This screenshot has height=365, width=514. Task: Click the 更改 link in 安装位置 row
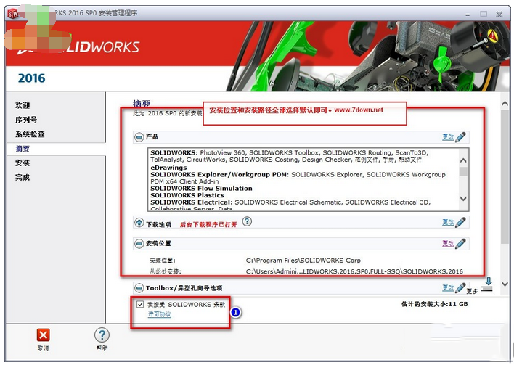click(x=448, y=243)
